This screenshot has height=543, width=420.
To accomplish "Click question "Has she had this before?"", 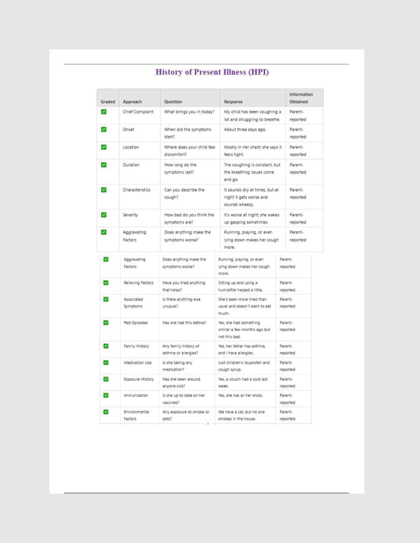I will 184,323.
